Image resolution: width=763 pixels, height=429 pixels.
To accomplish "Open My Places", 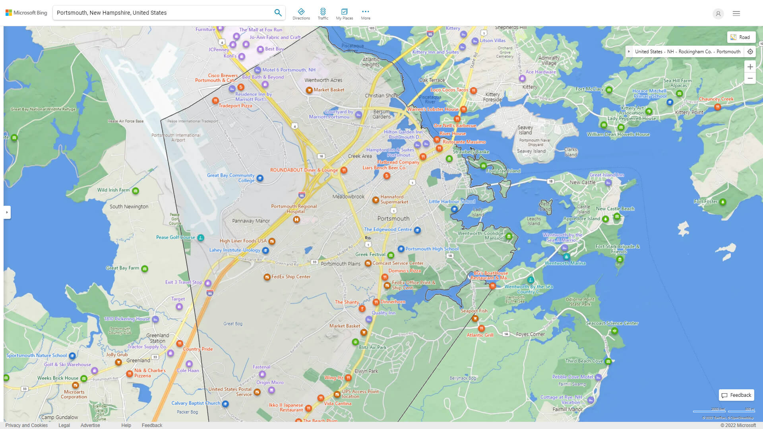I will [x=344, y=13].
